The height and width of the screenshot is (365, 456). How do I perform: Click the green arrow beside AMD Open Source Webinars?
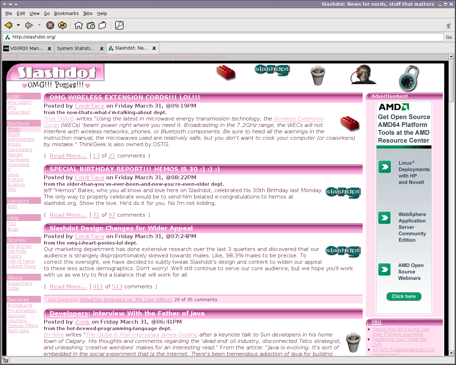click(385, 269)
